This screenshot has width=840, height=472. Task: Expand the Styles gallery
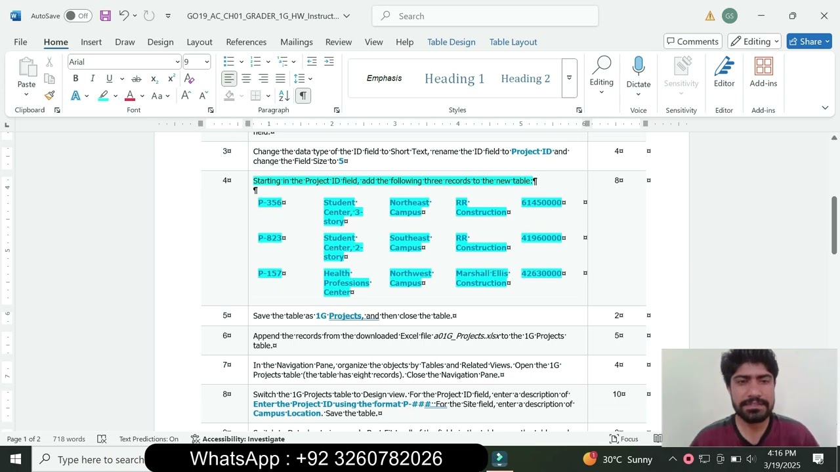click(569, 78)
